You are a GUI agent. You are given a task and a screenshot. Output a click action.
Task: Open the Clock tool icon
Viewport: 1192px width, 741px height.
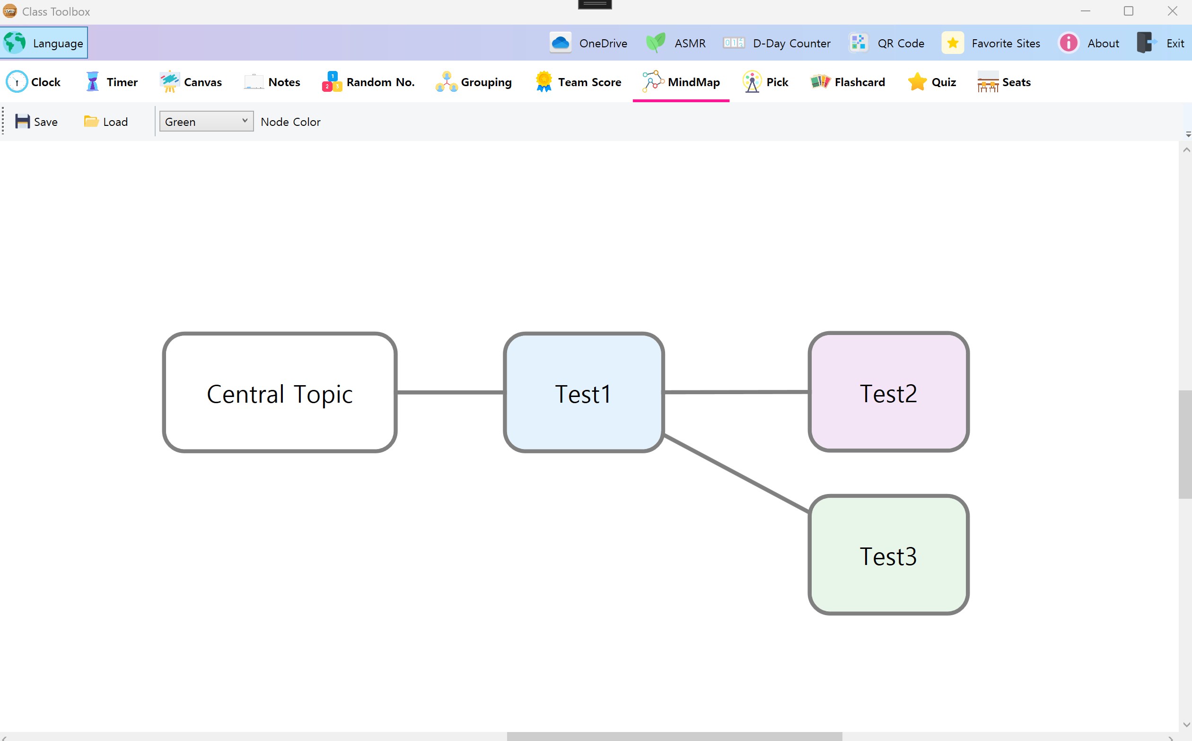(17, 82)
